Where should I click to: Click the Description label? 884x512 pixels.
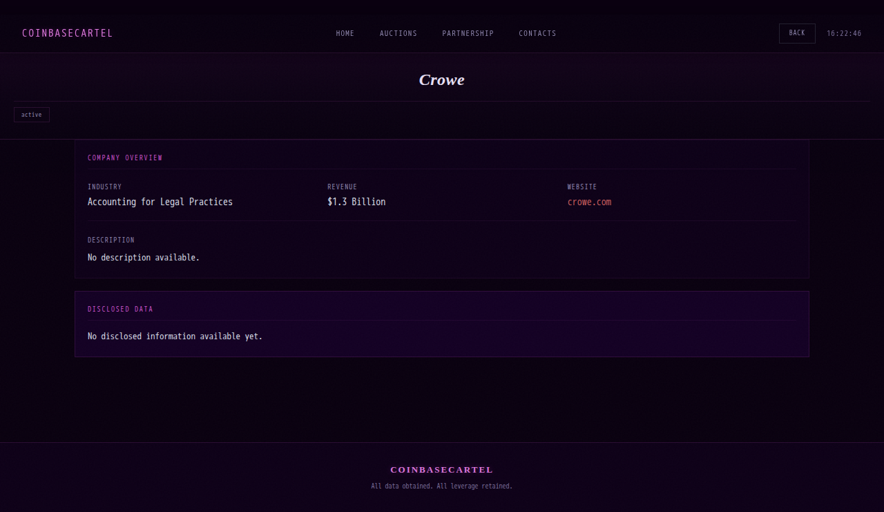click(111, 240)
